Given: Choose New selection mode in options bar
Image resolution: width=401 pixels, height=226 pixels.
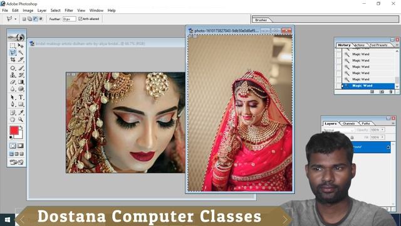Looking at the screenshot, I should pyautogui.click(x=24, y=19).
